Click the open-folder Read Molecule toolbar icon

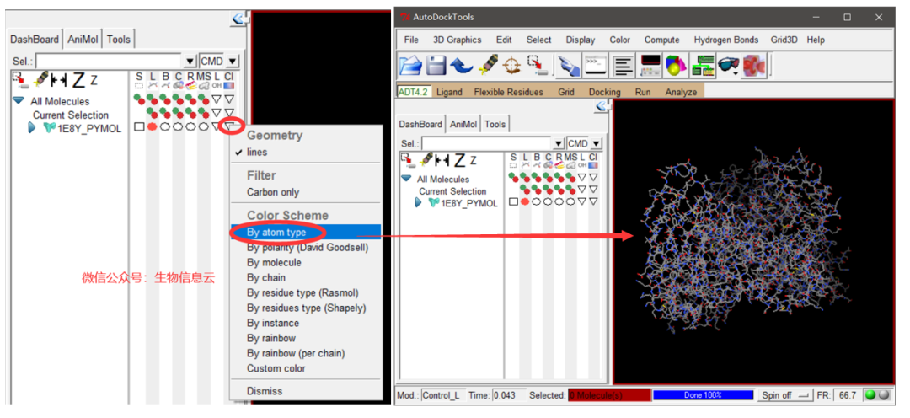(410, 65)
